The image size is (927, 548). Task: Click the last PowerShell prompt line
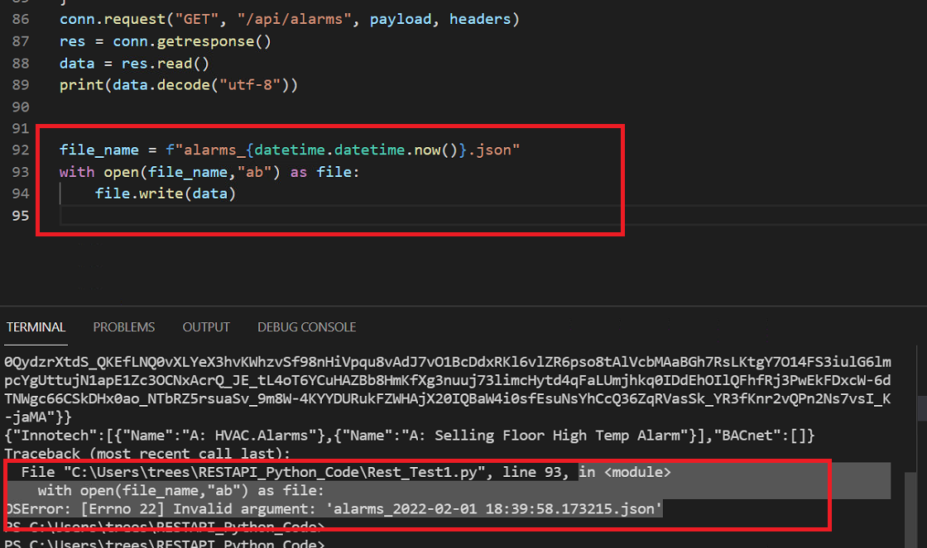[165, 543]
